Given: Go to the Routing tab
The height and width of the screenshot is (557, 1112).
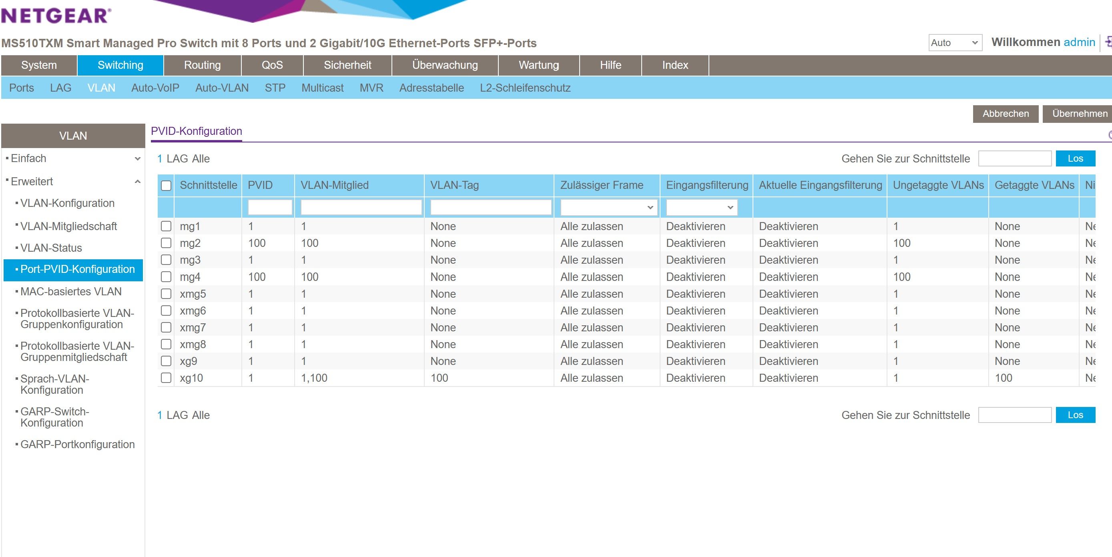Looking at the screenshot, I should tap(202, 65).
